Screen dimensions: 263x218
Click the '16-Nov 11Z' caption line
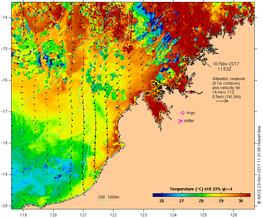tap(223, 92)
